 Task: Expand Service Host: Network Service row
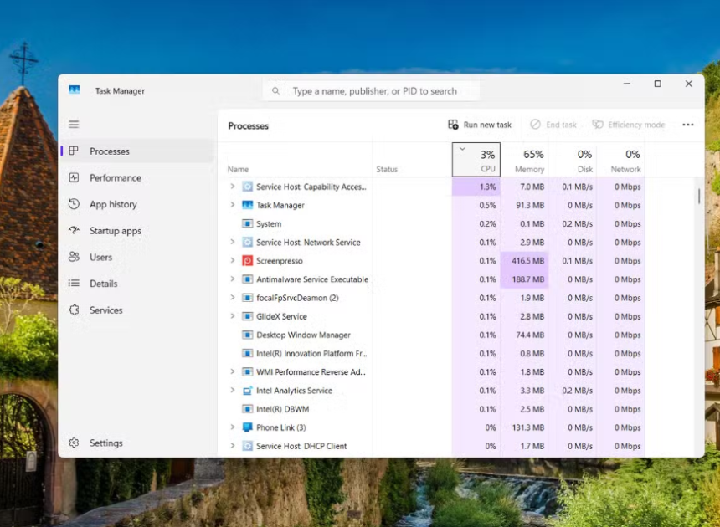click(233, 242)
